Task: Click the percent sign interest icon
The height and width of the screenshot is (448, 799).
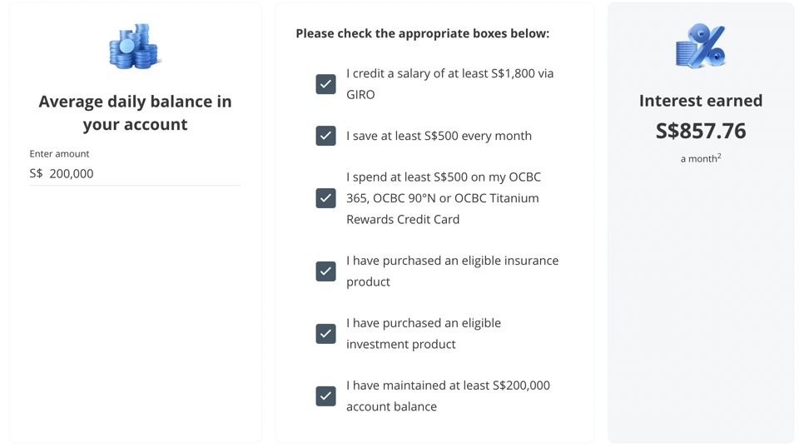Action: [x=701, y=46]
